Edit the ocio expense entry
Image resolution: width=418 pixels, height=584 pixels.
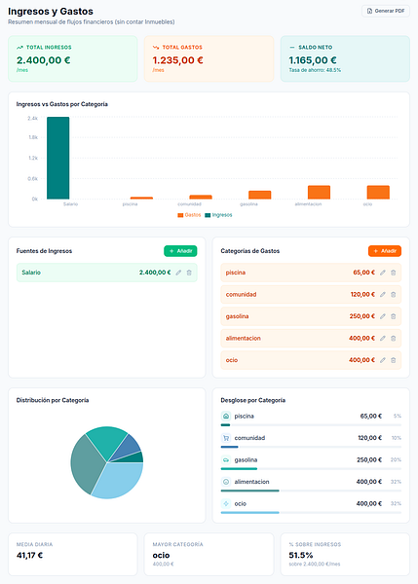point(383,360)
